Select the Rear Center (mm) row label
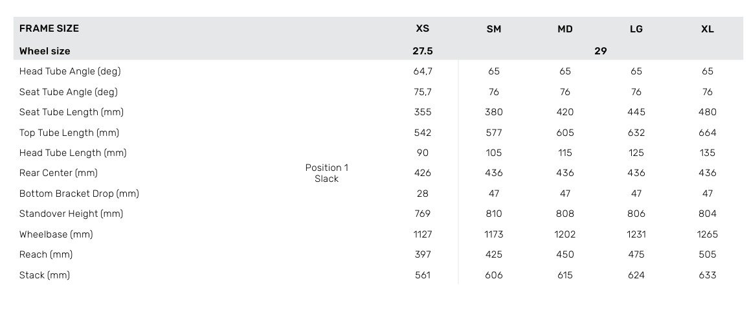749x323 pixels. click(60, 173)
